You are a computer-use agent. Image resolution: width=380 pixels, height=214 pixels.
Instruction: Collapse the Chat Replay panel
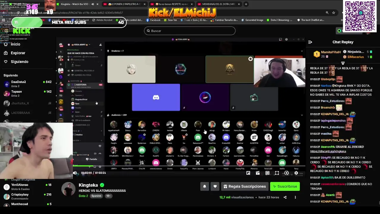(310, 42)
